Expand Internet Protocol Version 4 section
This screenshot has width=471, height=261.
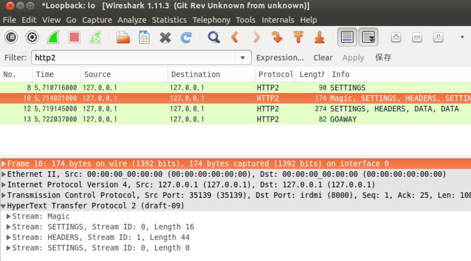tap(4, 185)
